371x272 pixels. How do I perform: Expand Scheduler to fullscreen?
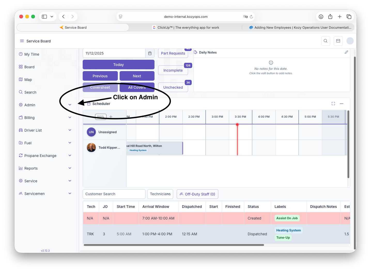coord(333,104)
